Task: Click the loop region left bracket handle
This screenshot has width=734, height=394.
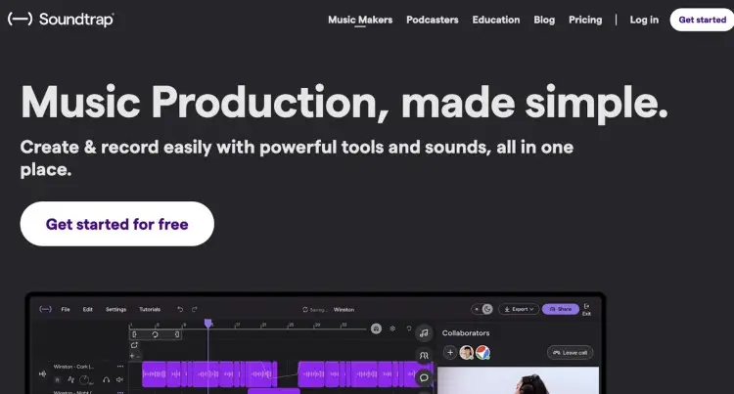Action: (134, 334)
